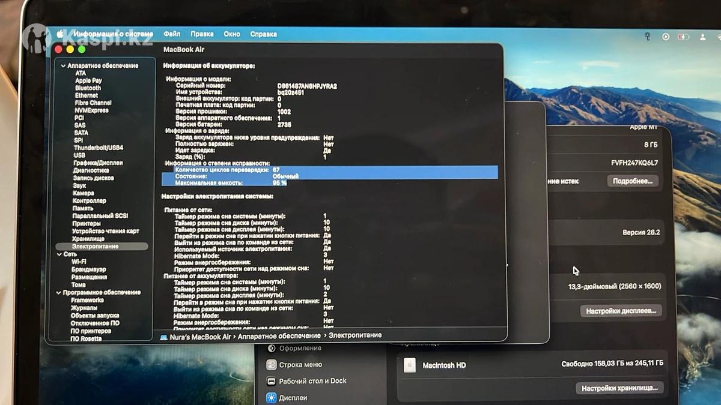Open the Справка menu

(x=263, y=34)
